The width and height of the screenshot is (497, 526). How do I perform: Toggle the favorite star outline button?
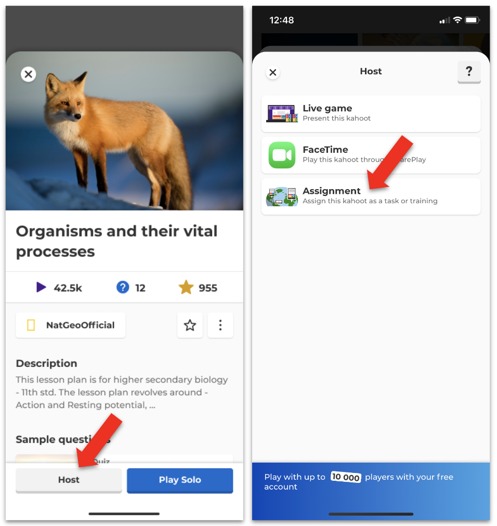point(190,325)
